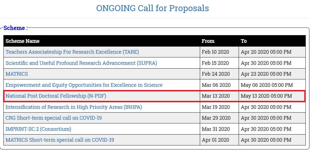Click the Apr 20 2020 05:00 PM deadline cell

[266, 52]
